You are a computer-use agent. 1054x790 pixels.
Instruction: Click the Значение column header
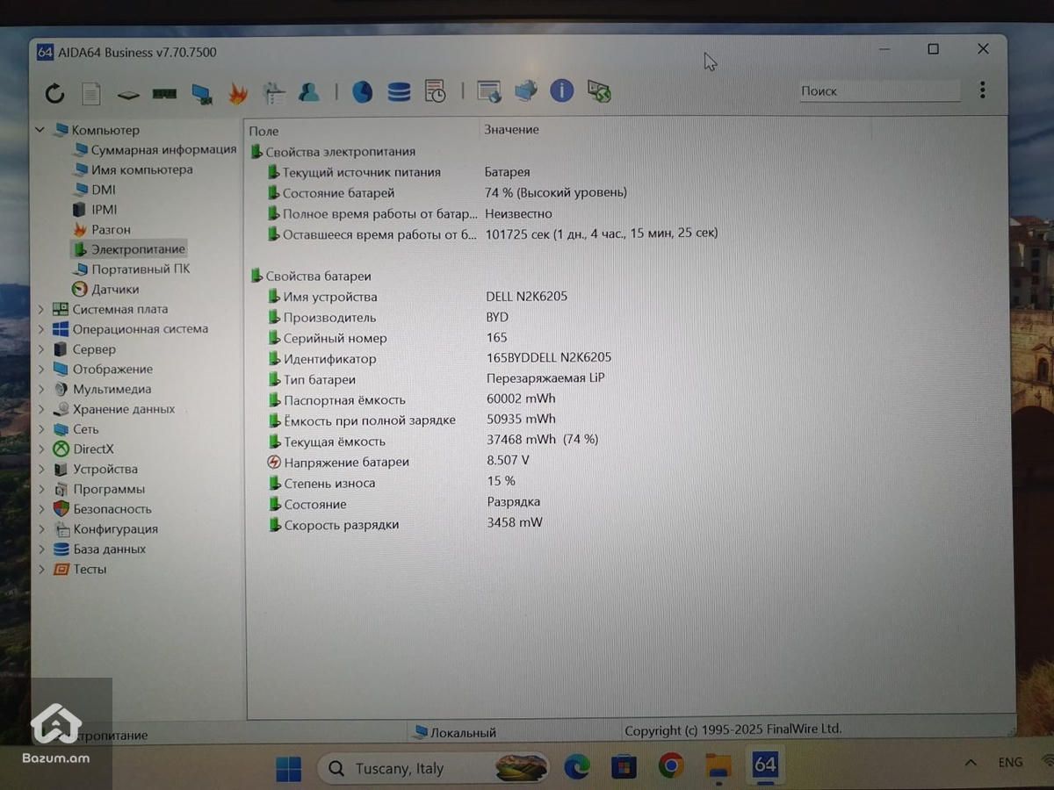[511, 130]
